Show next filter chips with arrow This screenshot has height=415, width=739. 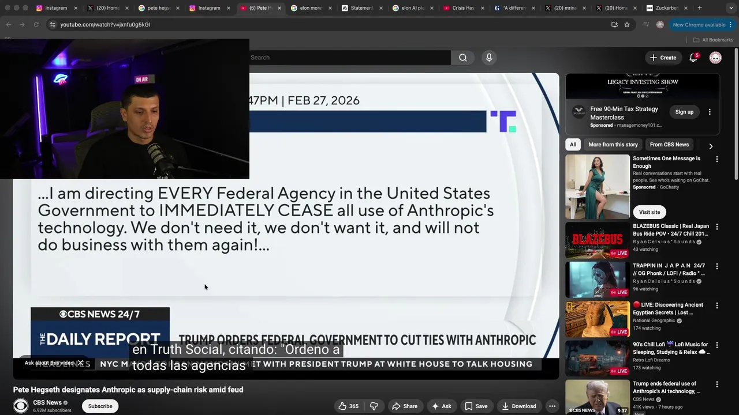click(x=711, y=146)
